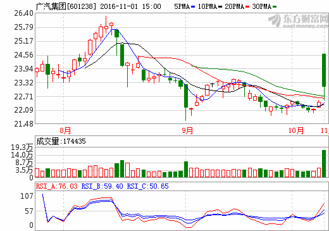Viewport: 329px width, 231px height.
Task: Click the 21.48 price axis label
Action: coord(24,124)
